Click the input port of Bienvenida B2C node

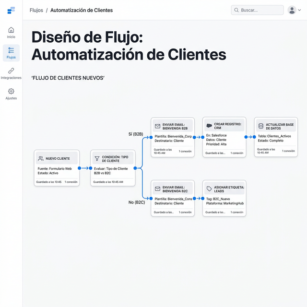(x=151, y=199)
